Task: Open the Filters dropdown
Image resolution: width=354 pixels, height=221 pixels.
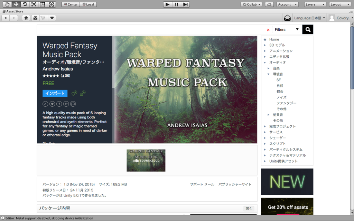Action: point(287,30)
